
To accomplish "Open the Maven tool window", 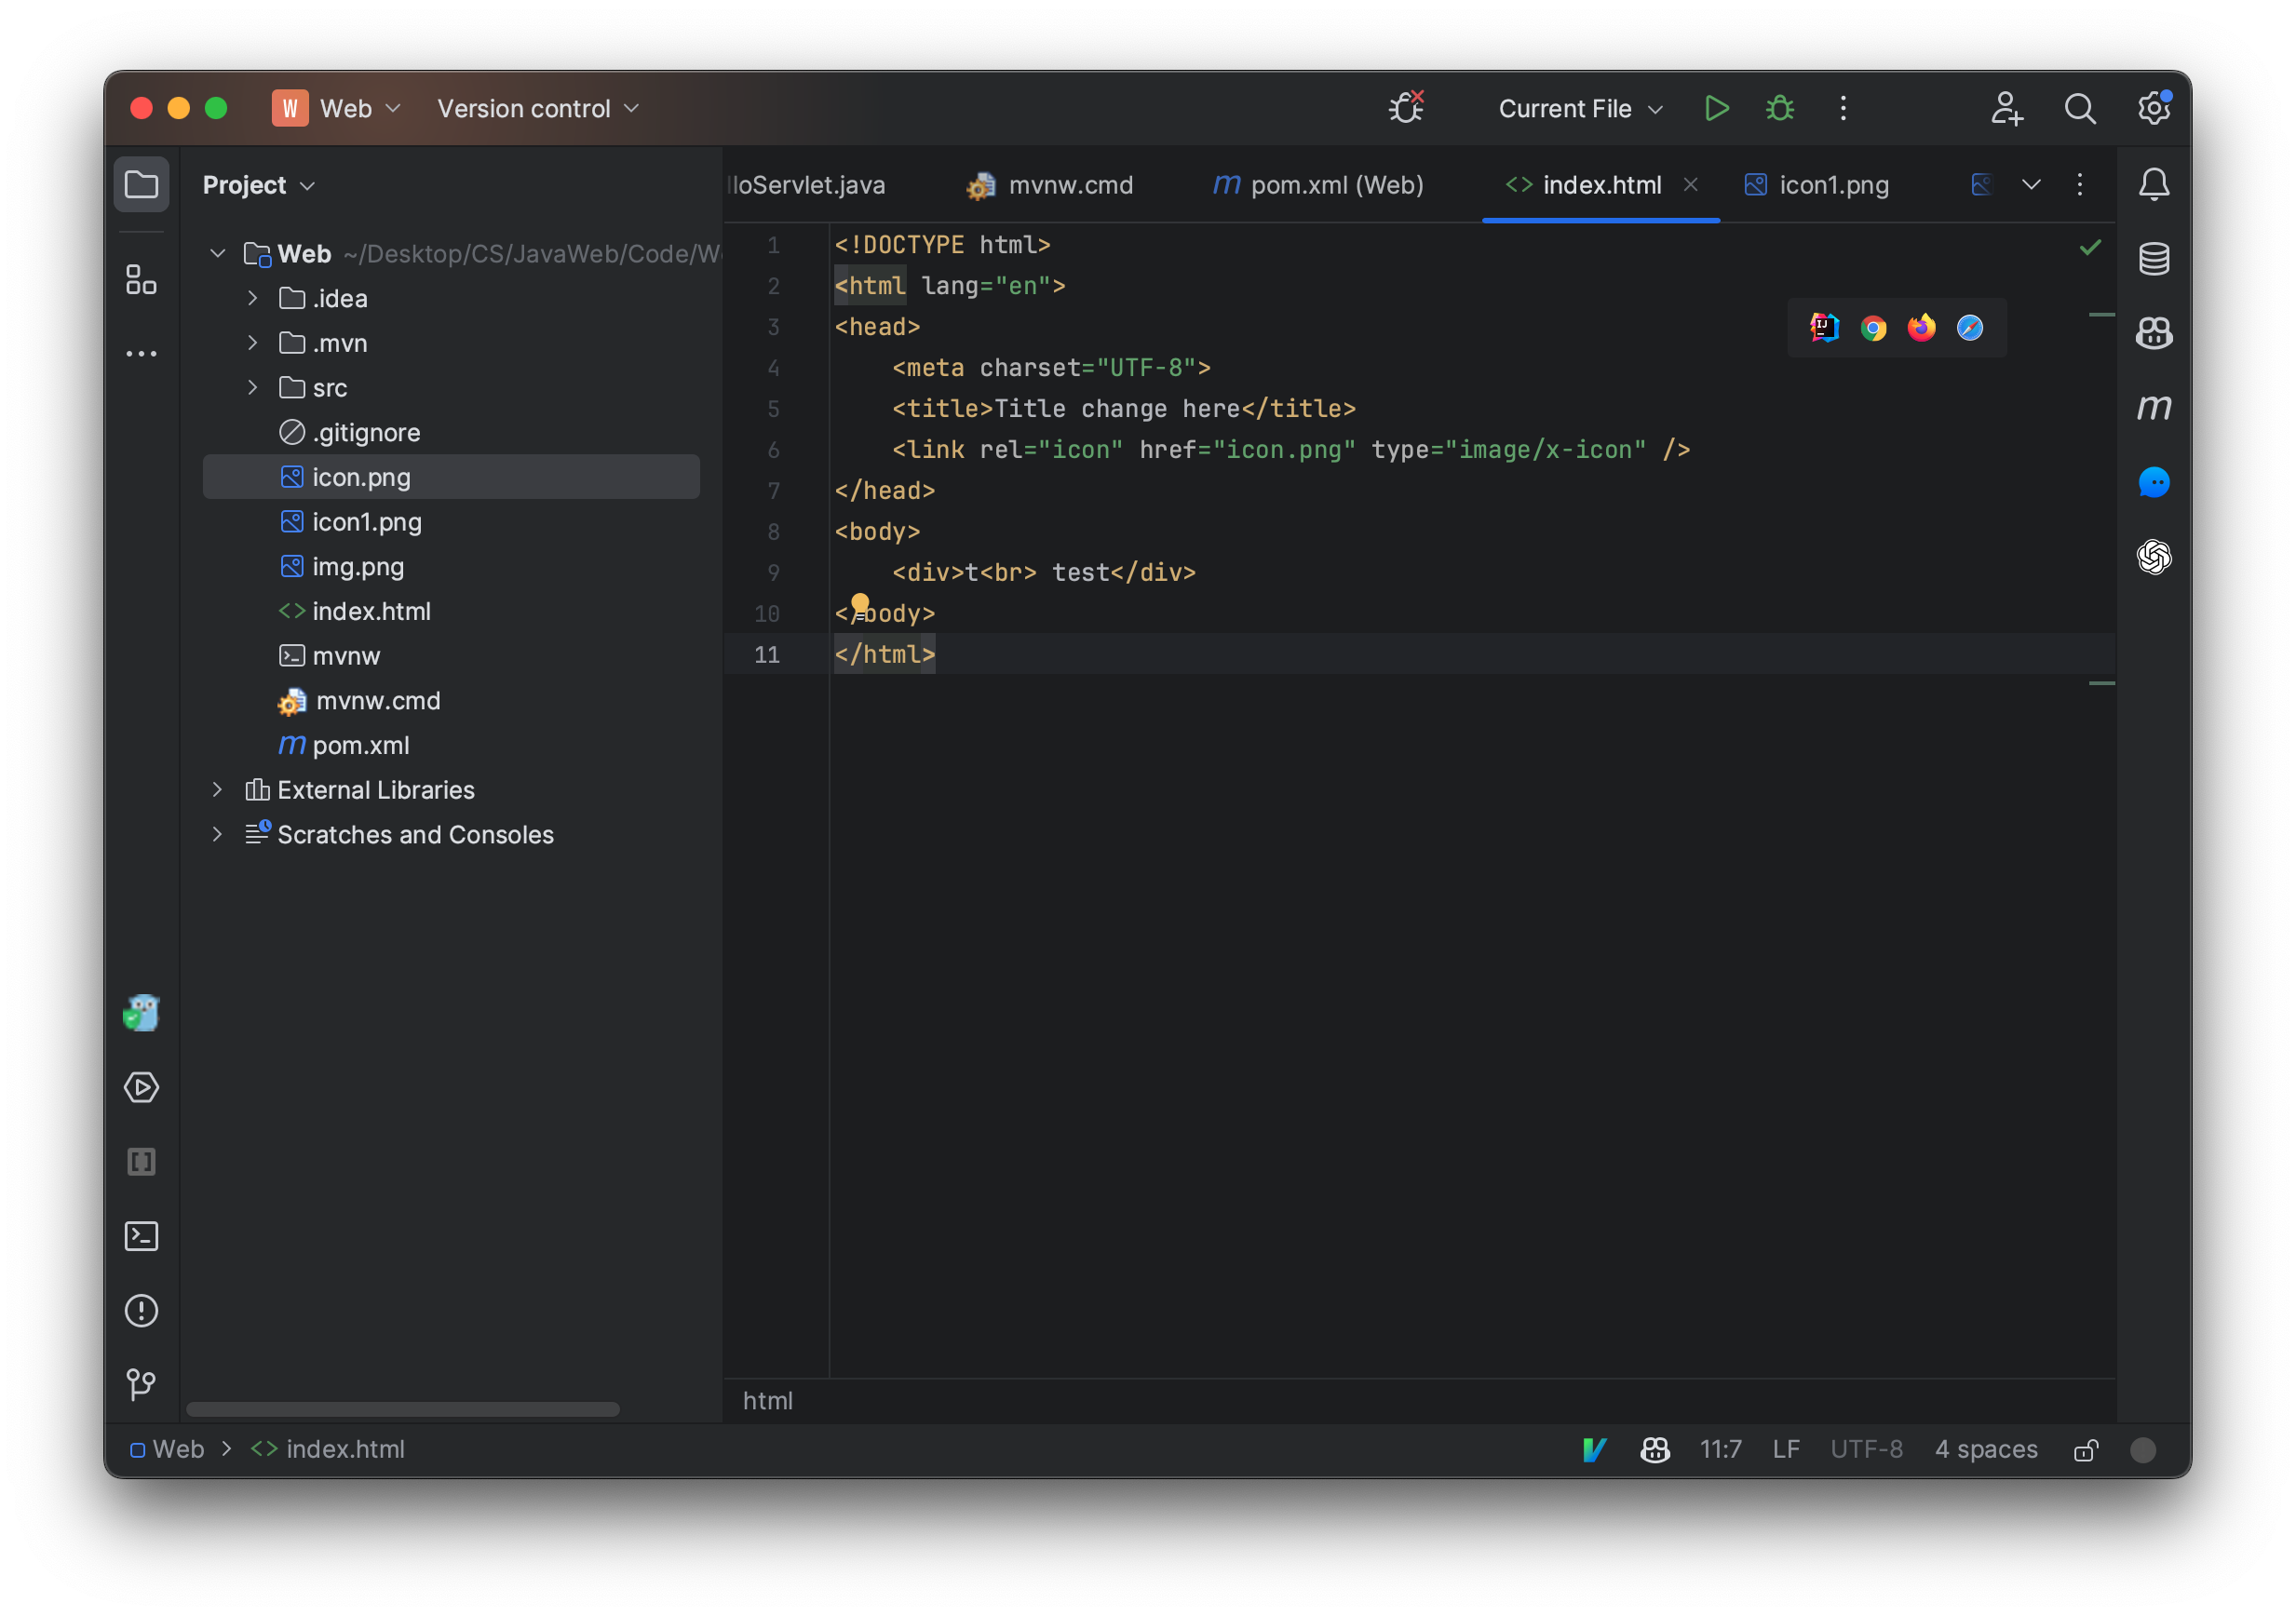I will (x=2154, y=408).
